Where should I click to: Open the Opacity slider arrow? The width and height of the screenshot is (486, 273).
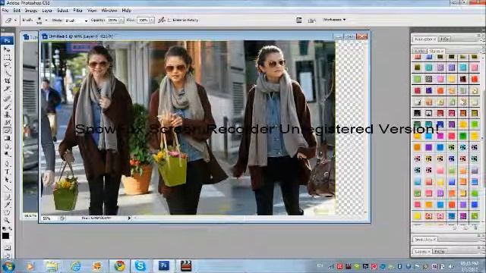(121, 20)
